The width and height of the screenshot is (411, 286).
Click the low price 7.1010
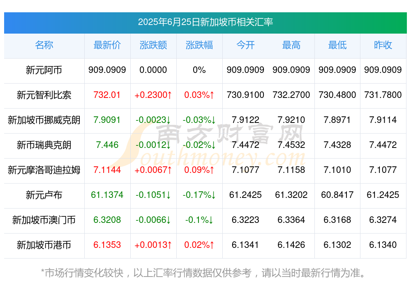coord(337,170)
